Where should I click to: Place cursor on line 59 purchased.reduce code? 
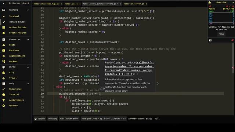(80, 94)
